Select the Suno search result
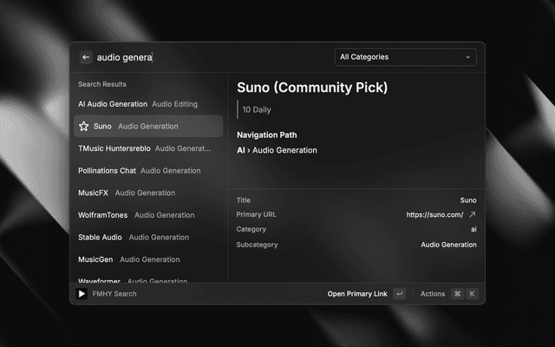The height and width of the screenshot is (347, 555). [148, 126]
